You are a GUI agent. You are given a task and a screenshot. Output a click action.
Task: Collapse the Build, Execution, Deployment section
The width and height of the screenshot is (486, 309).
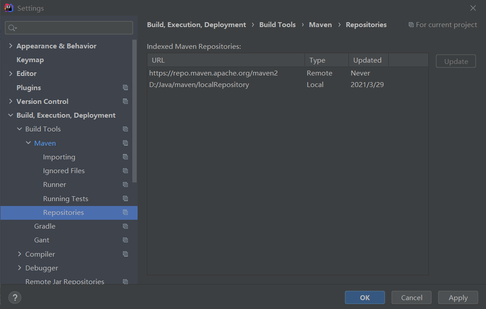tap(11, 115)
